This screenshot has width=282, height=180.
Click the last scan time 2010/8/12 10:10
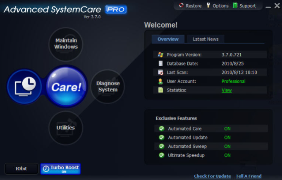point(239,72)
